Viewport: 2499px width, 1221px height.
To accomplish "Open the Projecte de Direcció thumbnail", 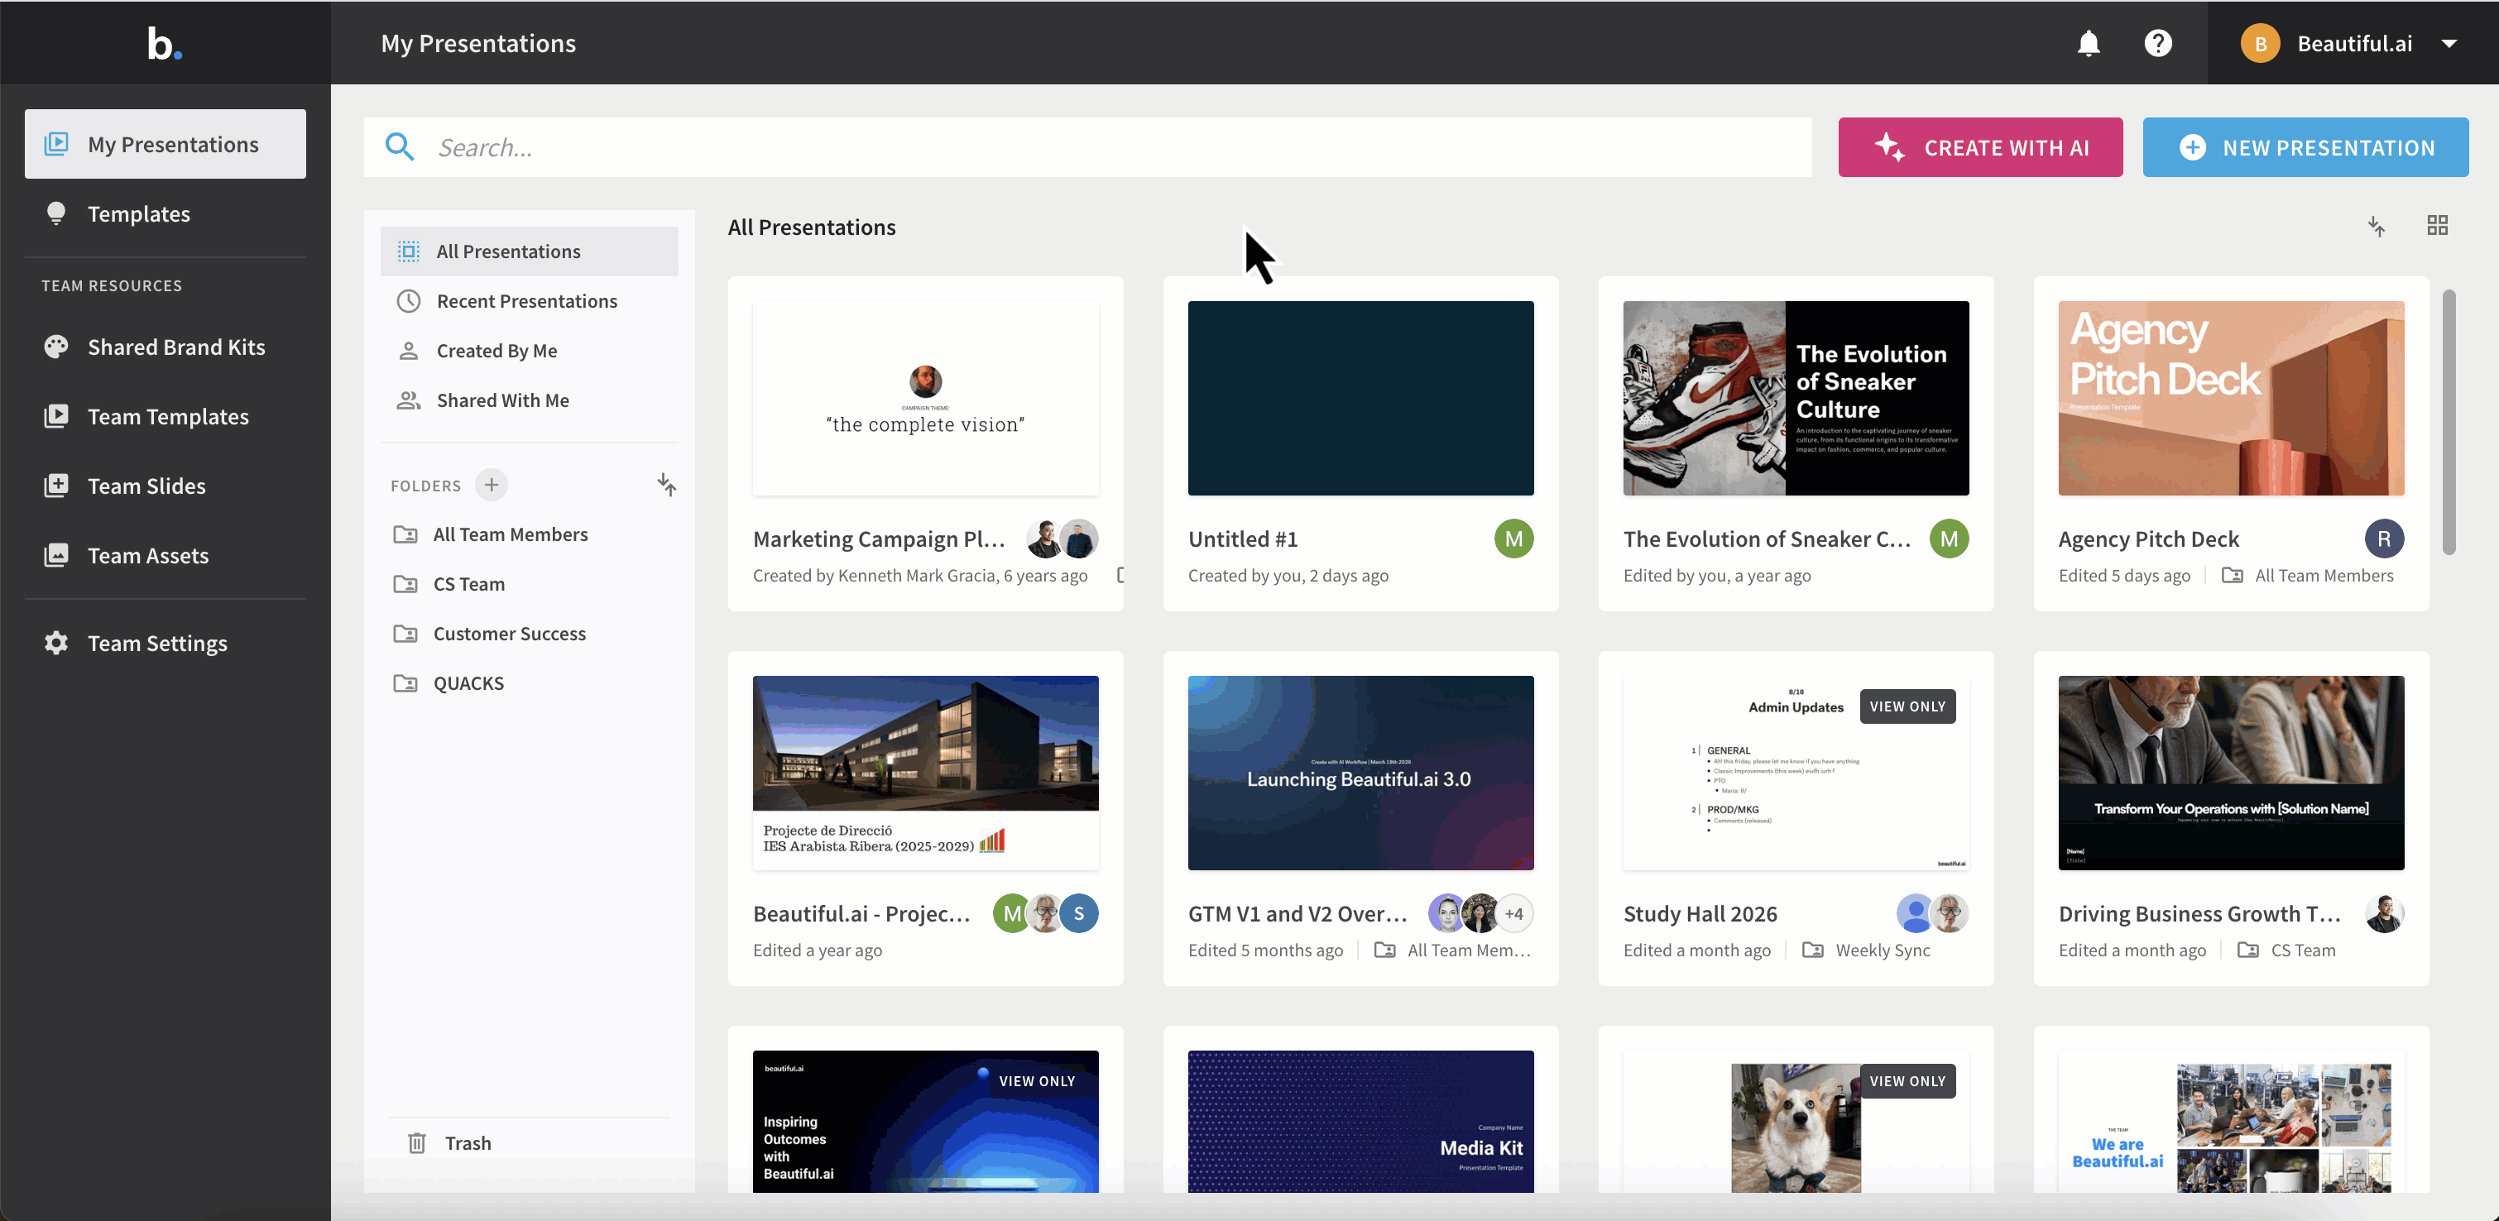I will click(925, 773).
